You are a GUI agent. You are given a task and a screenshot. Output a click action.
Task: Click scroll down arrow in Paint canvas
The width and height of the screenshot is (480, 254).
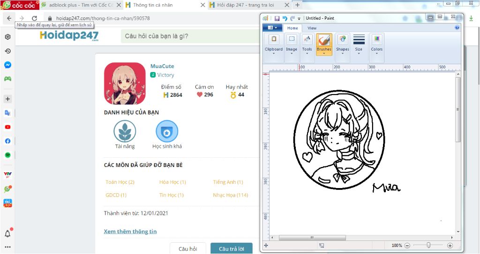click(458, 232)
